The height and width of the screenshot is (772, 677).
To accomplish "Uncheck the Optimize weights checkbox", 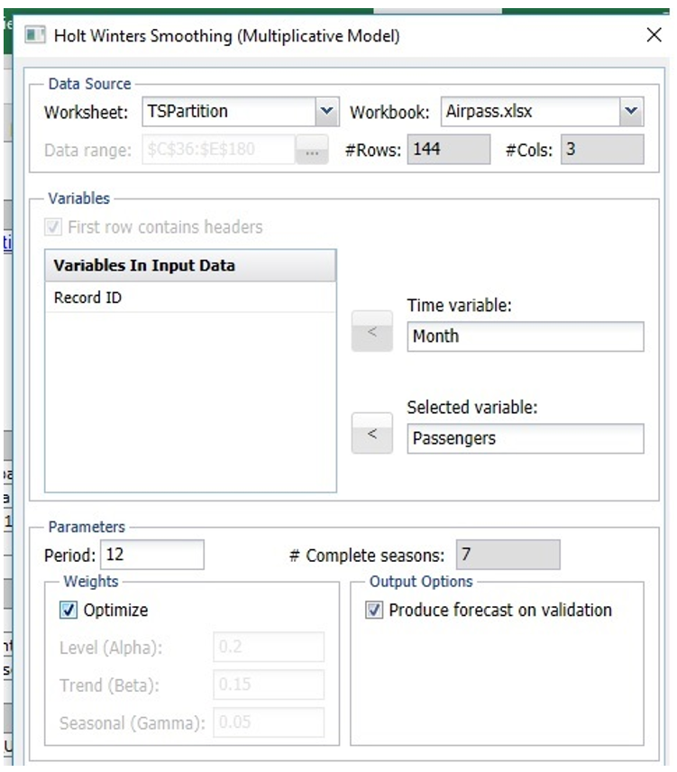I will pos(69,611).
